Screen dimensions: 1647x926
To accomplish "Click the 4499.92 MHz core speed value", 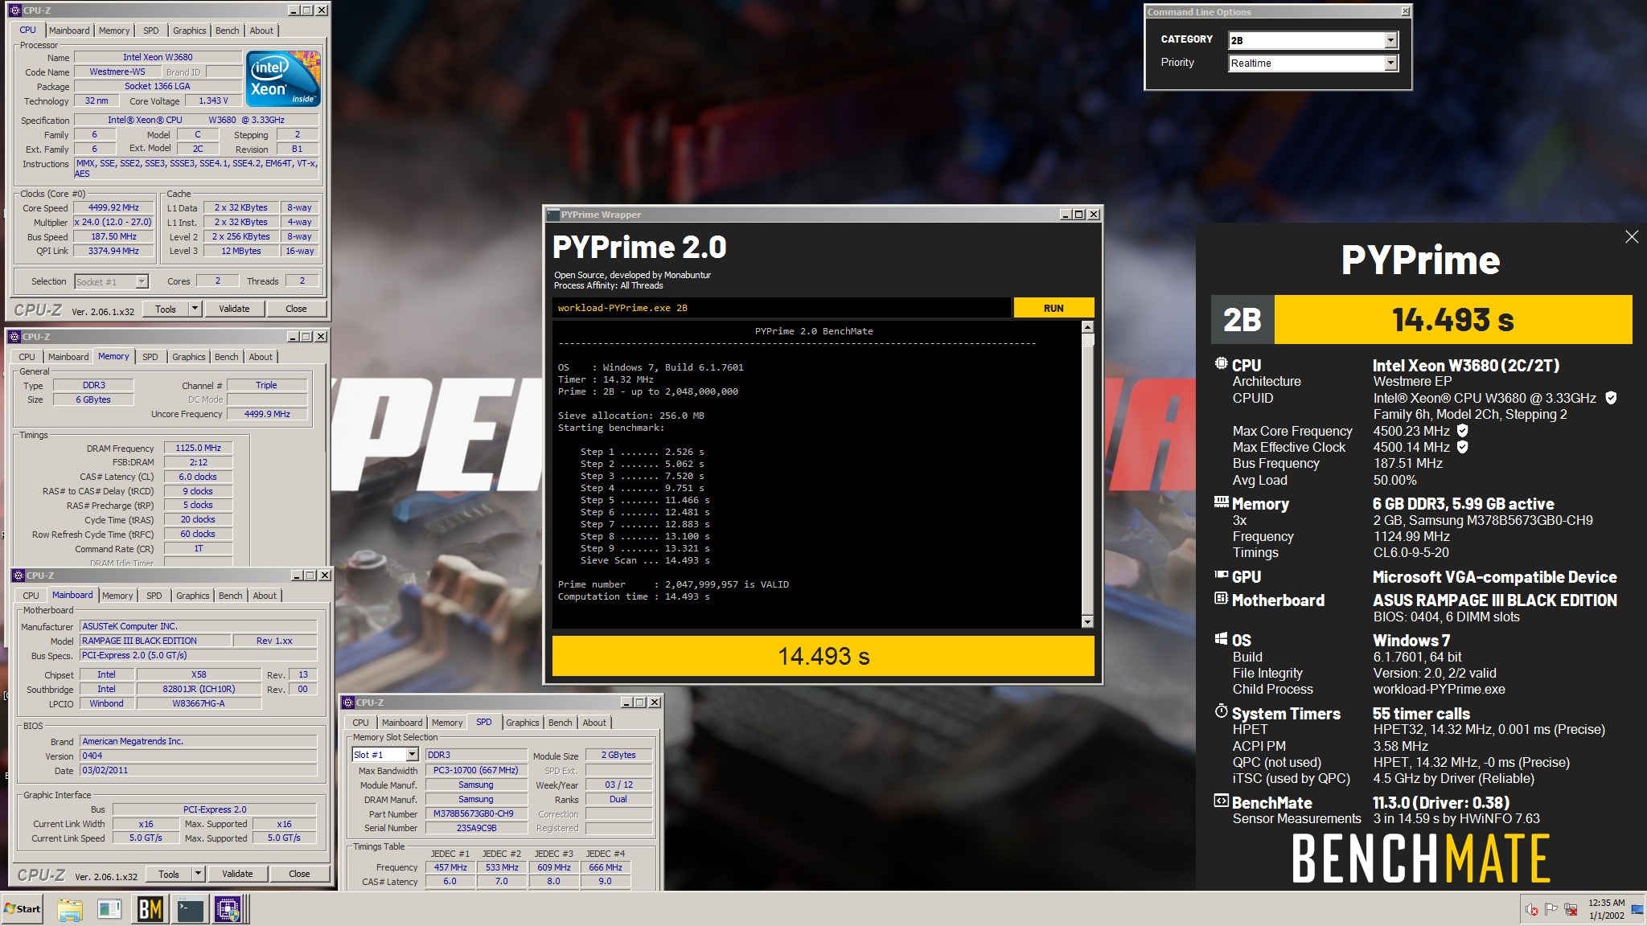I will point(113,207).
